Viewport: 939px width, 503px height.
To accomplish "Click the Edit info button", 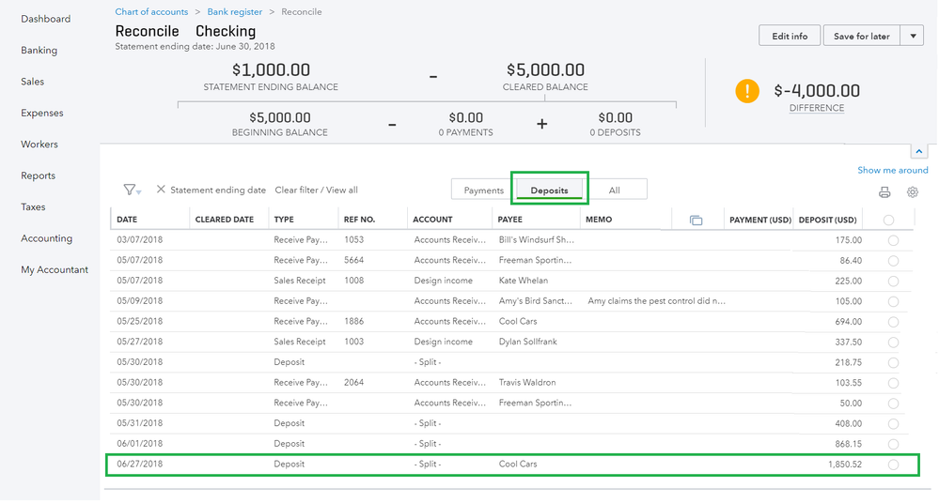I will (x=790, y=36).
